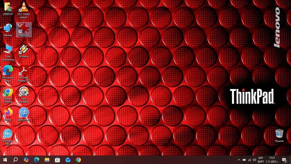Open the Firefox desktop shortcut
The width and height of the screenshot is (291, 164).
coord(8,114)
